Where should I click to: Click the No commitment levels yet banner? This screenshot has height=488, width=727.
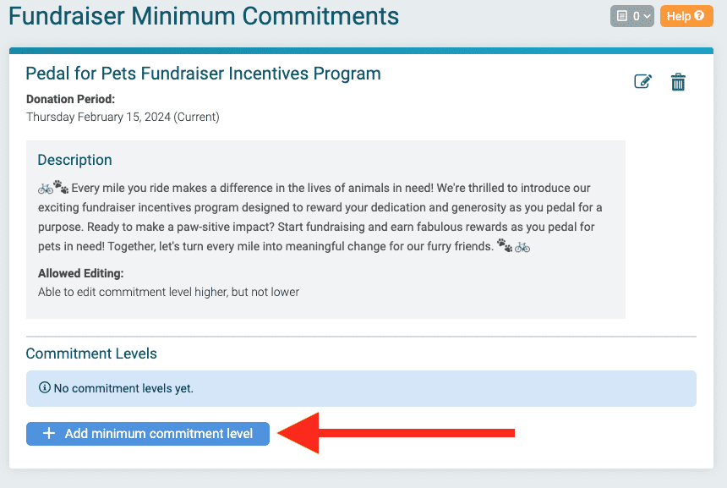361,388
